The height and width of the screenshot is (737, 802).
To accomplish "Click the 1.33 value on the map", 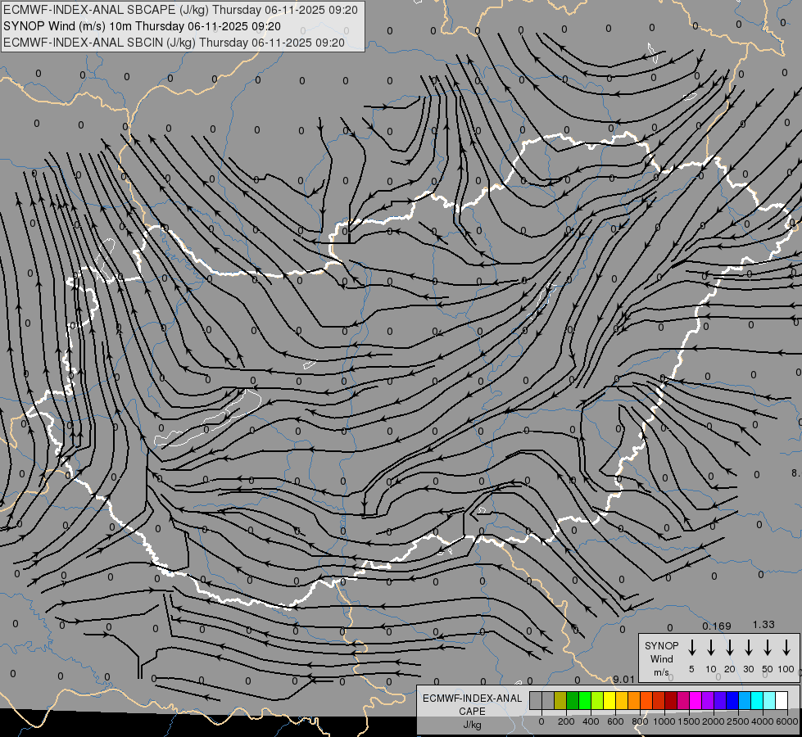I will tap(763, 625).
